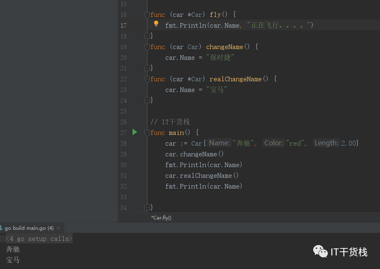Click the *Car.fly() breadcrumb
The image size is (380, 269).
[161, 218]
